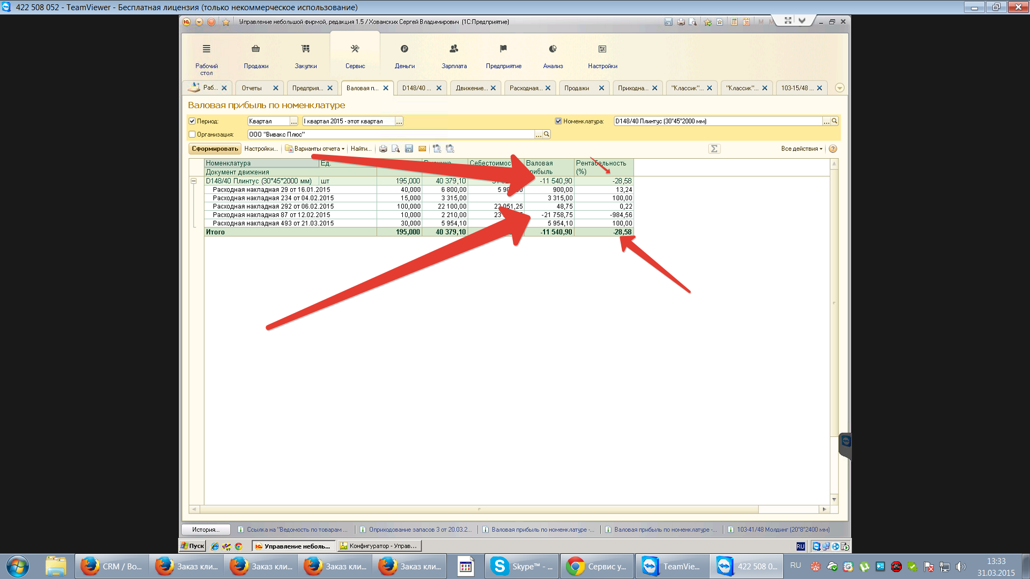Image resolution: width=1030 pixels, height=579 pixels.
Task: Open the Настройки section
Action: [602, 56]
